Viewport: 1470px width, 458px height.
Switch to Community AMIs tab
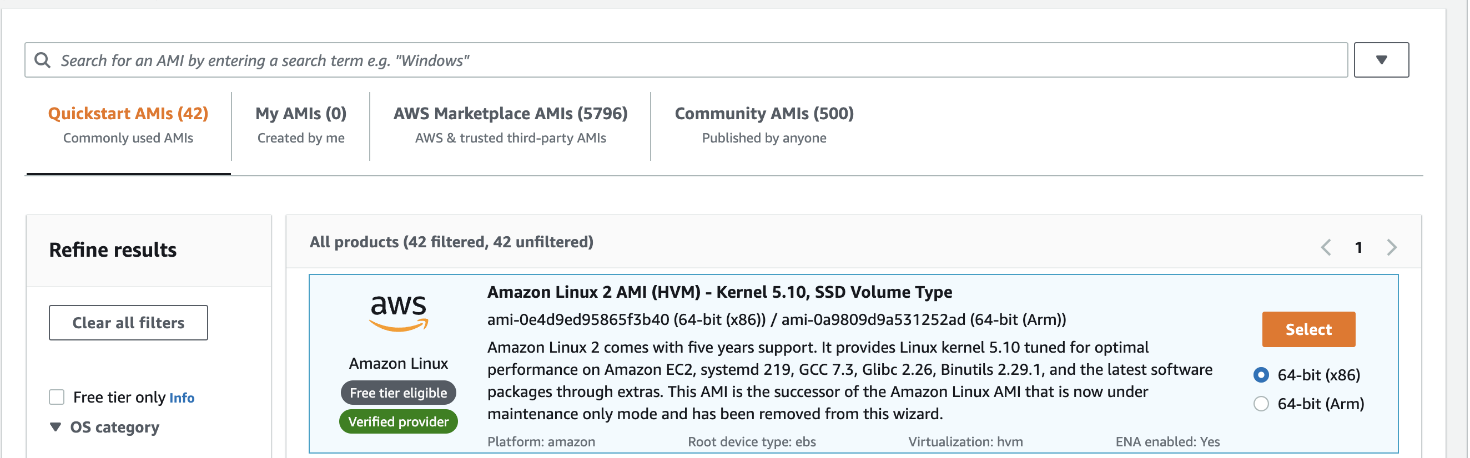(x=764, y=125)
